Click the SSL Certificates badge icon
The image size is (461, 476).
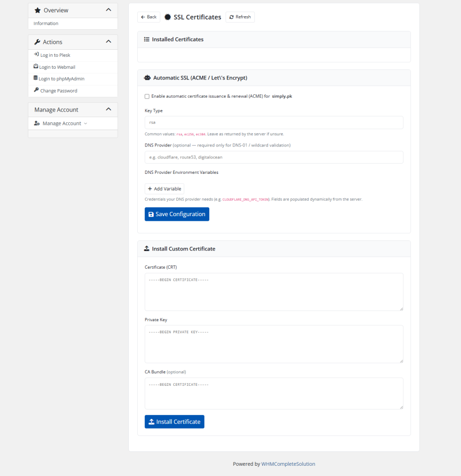point(168,17)
